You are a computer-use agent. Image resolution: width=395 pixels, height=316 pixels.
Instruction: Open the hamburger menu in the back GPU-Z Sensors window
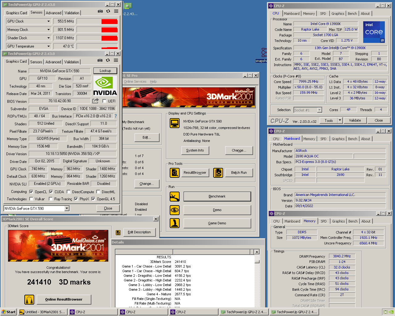point(116,11)
